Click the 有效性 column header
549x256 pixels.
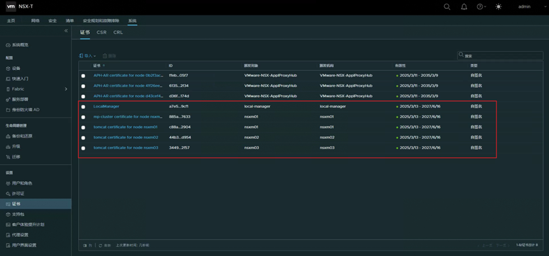coord(400,66)
